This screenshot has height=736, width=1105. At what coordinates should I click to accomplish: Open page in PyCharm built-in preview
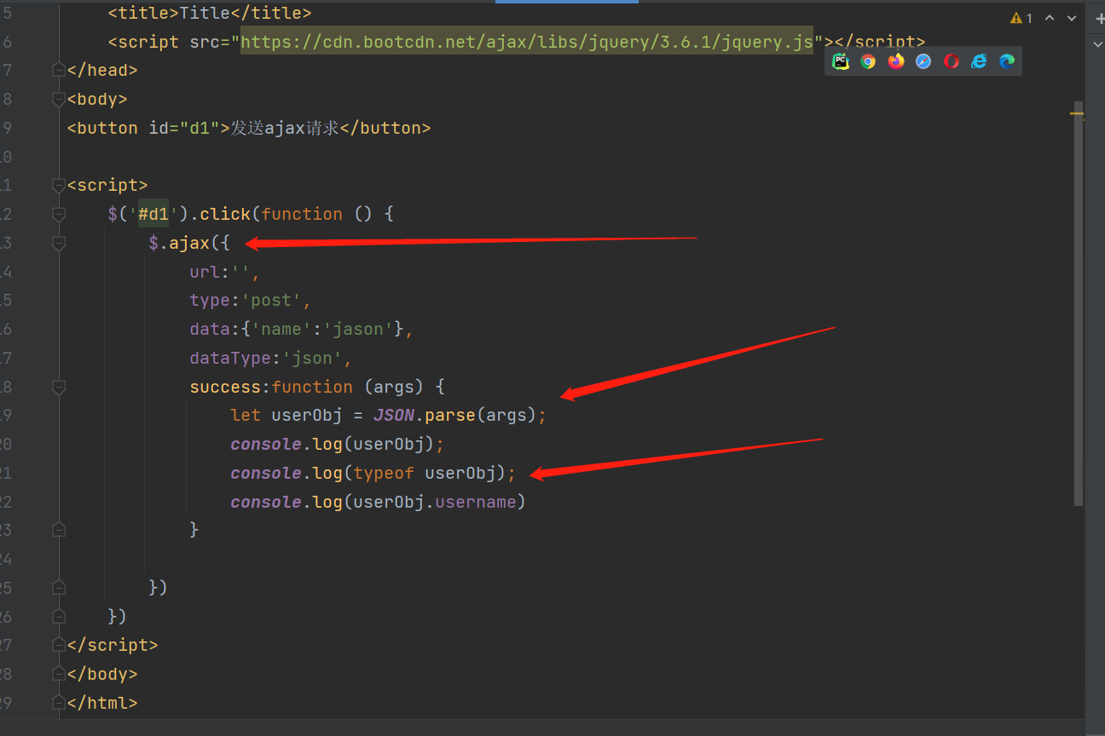click(841, 61)
